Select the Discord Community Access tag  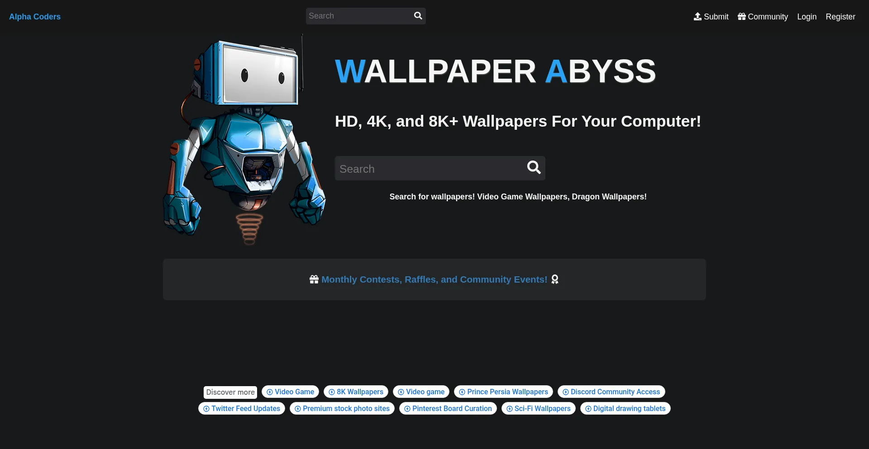tap(611, 392)
